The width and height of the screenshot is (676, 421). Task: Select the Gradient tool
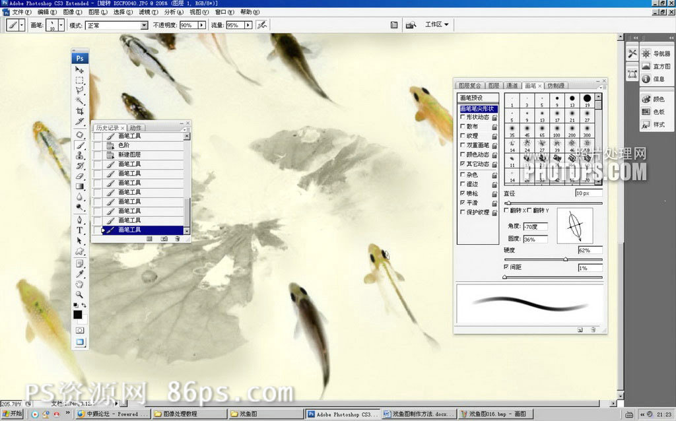point(80,187)
